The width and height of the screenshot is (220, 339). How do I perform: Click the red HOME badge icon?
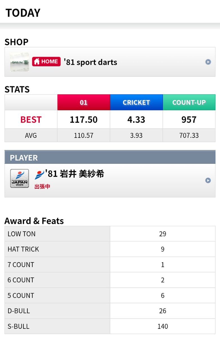(x=46, y=62)
